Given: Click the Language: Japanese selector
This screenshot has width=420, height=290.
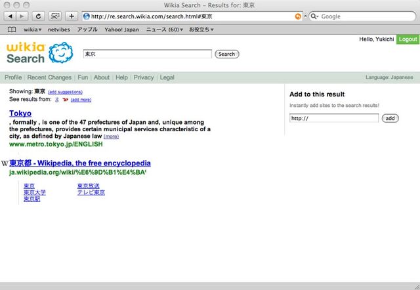Looking at the screenshot, I should pyautogui.click(x=389, y=77).
